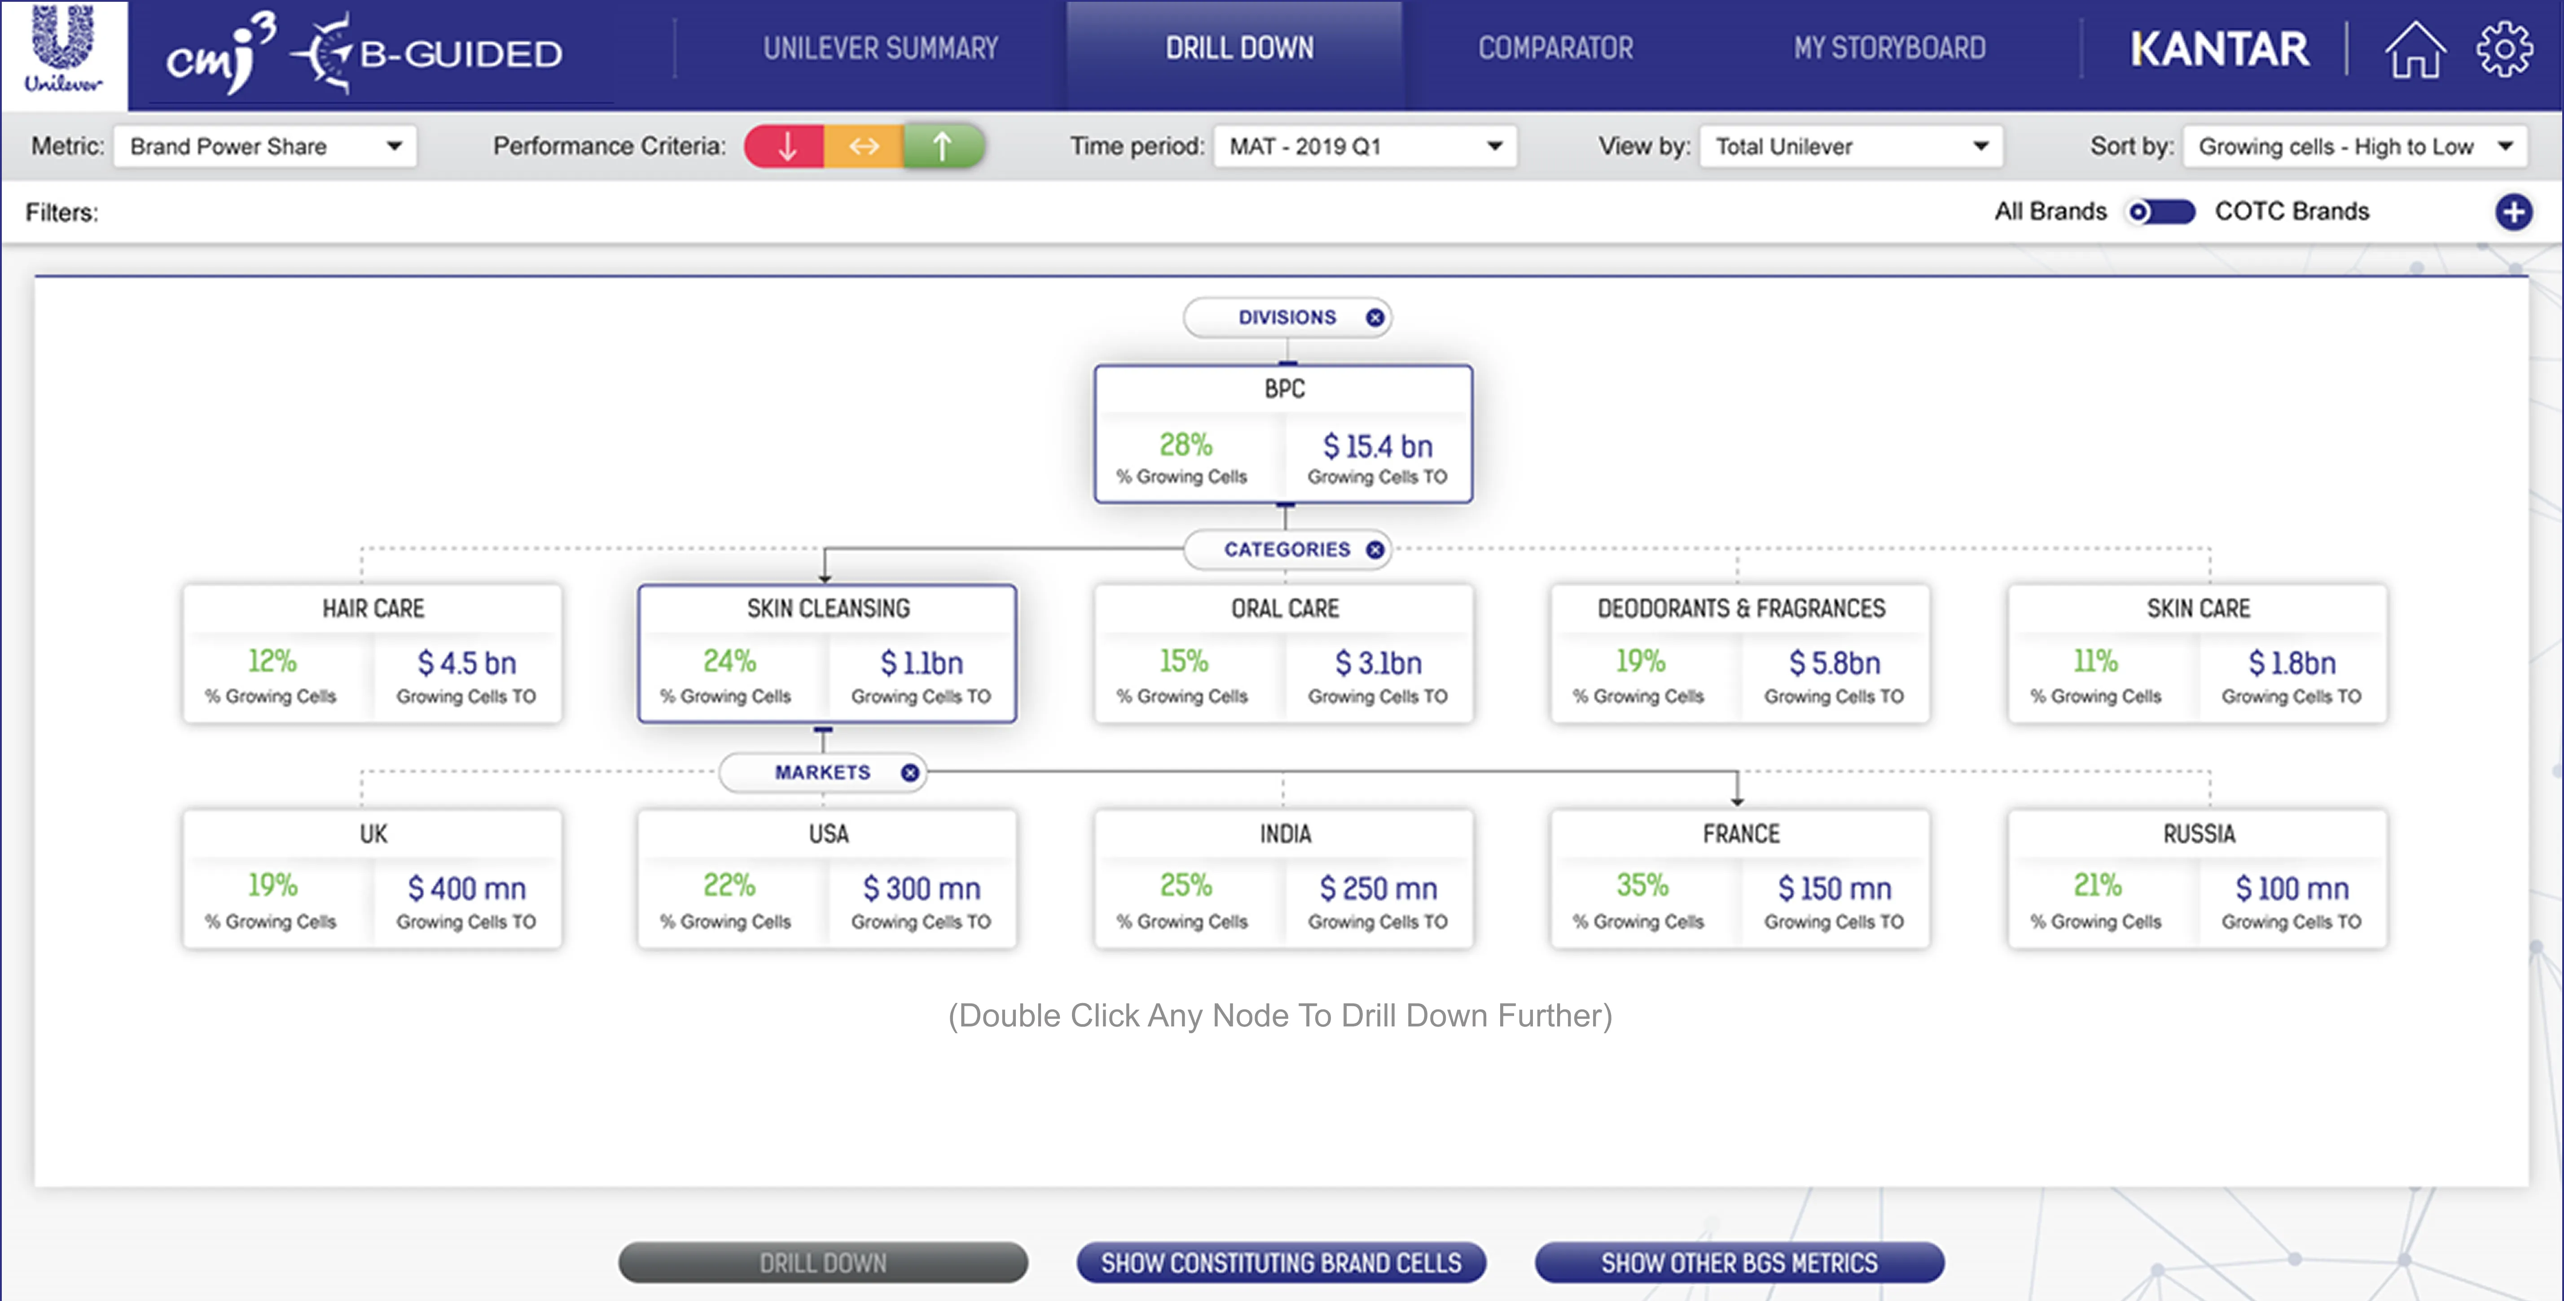The width and height of the screenshot is (2564, 1301).
Task: Select the USA market node
Action: (827, 879)
